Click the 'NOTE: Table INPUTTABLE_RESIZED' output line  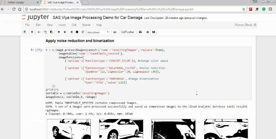[x=92, y=103]
